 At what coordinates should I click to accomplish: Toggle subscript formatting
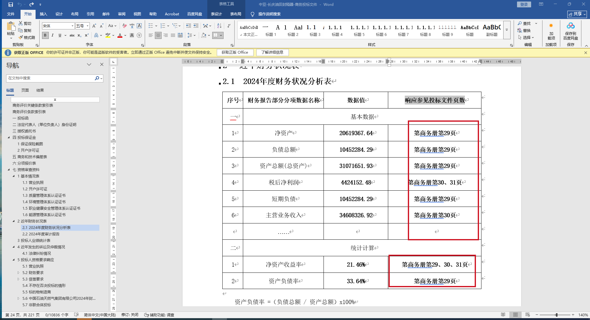pos(79,35)
